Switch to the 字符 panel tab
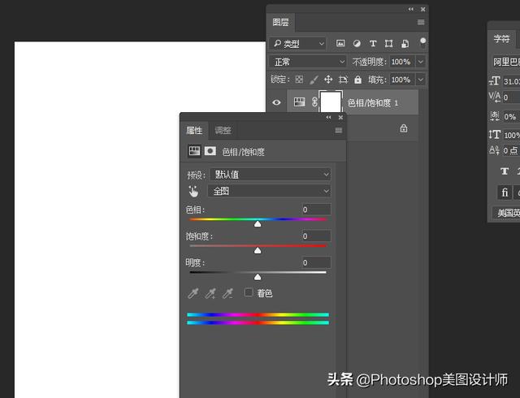The width and height of the screenshot is (520, 398). (x=502, y=38)
